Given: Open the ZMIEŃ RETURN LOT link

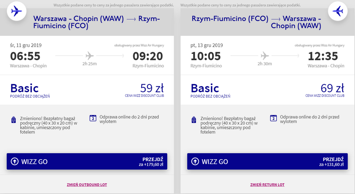Looking at the screenshot, I should (267, 185).
